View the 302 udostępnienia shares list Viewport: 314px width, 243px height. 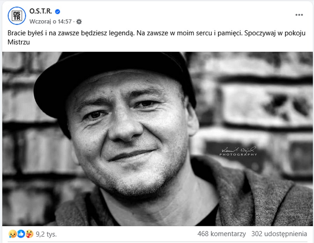[279, 234]
